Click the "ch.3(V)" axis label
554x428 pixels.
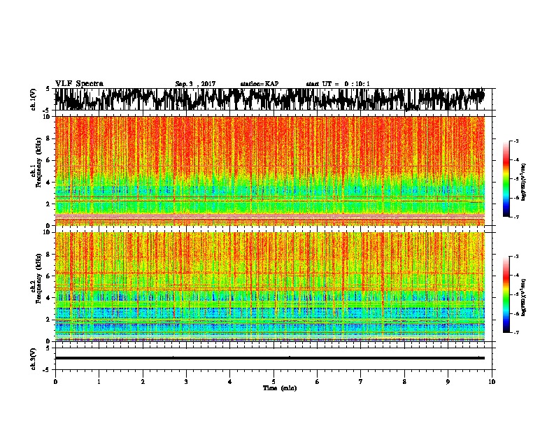34,359
